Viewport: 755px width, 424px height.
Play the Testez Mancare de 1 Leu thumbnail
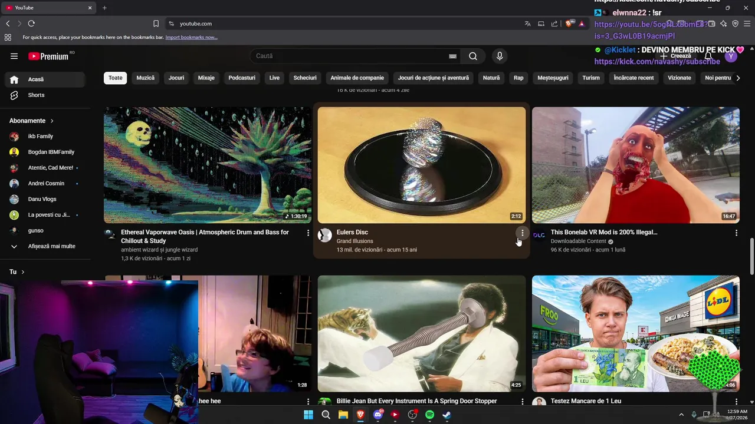[636, 333]
